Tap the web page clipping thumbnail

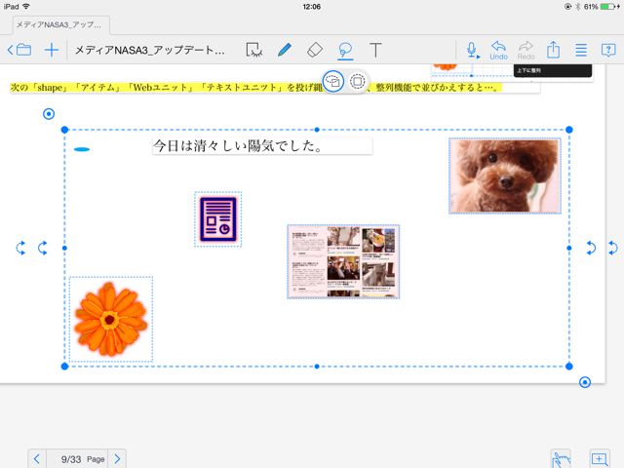[x=343, y=261]
